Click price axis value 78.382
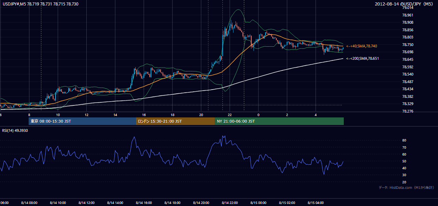 coord(408,96)
